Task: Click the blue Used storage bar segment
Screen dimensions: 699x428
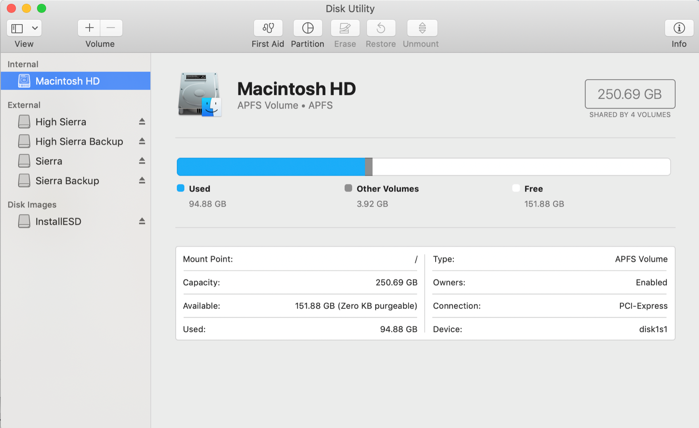Action: [271, 167]
